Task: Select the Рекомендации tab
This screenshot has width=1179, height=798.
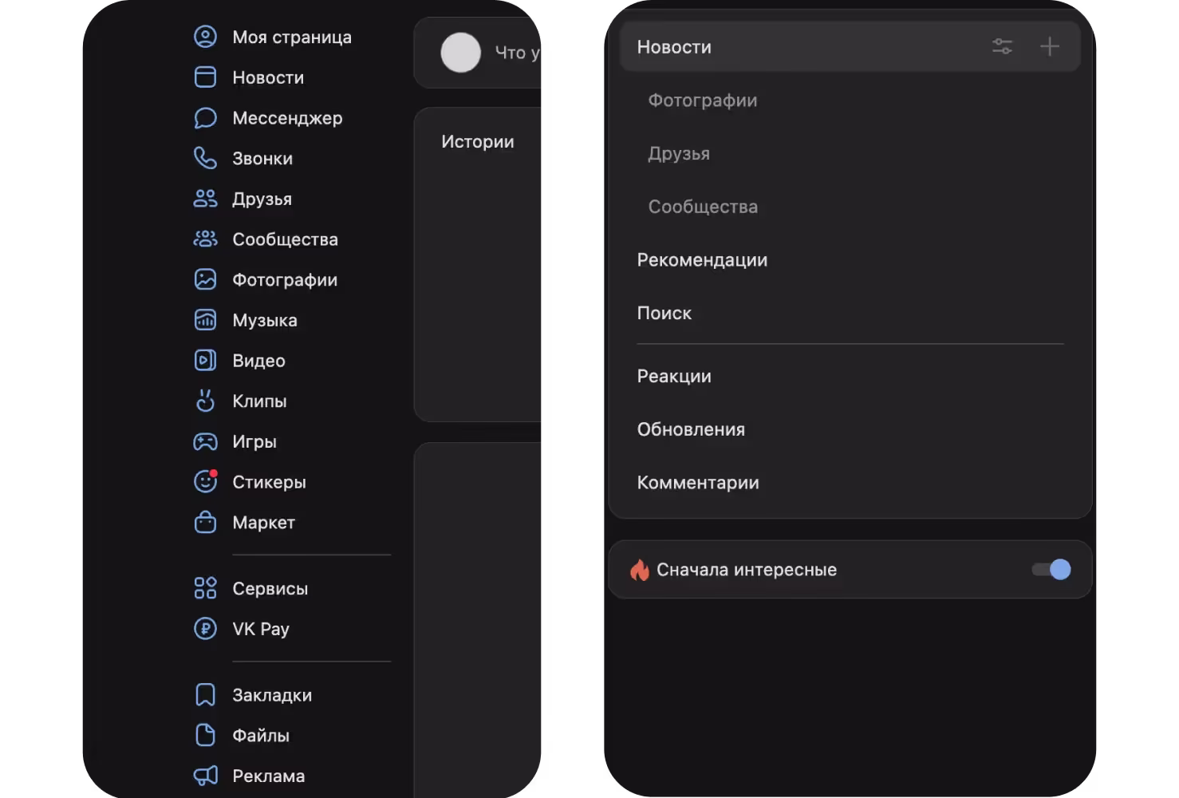Action: click(702, 260)
